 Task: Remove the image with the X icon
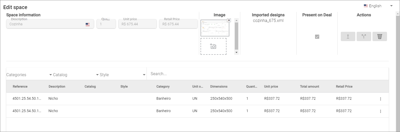pos(229,20)
